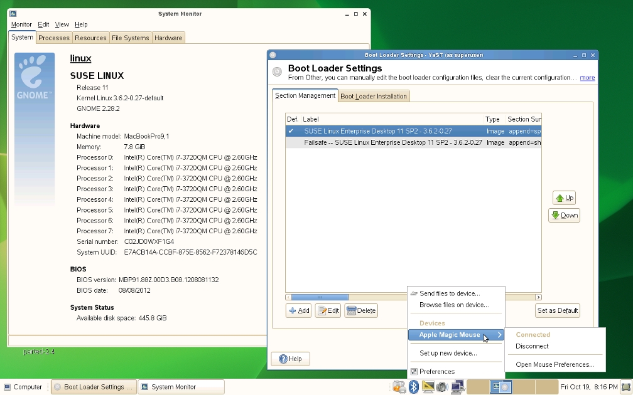Expand the Apple Magic Mouse submenu

456,335
